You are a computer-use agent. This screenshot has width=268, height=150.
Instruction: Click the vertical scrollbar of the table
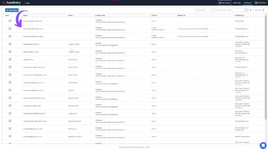click(266, 68)
